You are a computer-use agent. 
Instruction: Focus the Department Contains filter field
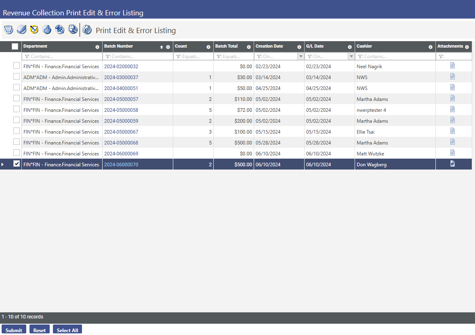pyautogui.click(x=62, y=57)
